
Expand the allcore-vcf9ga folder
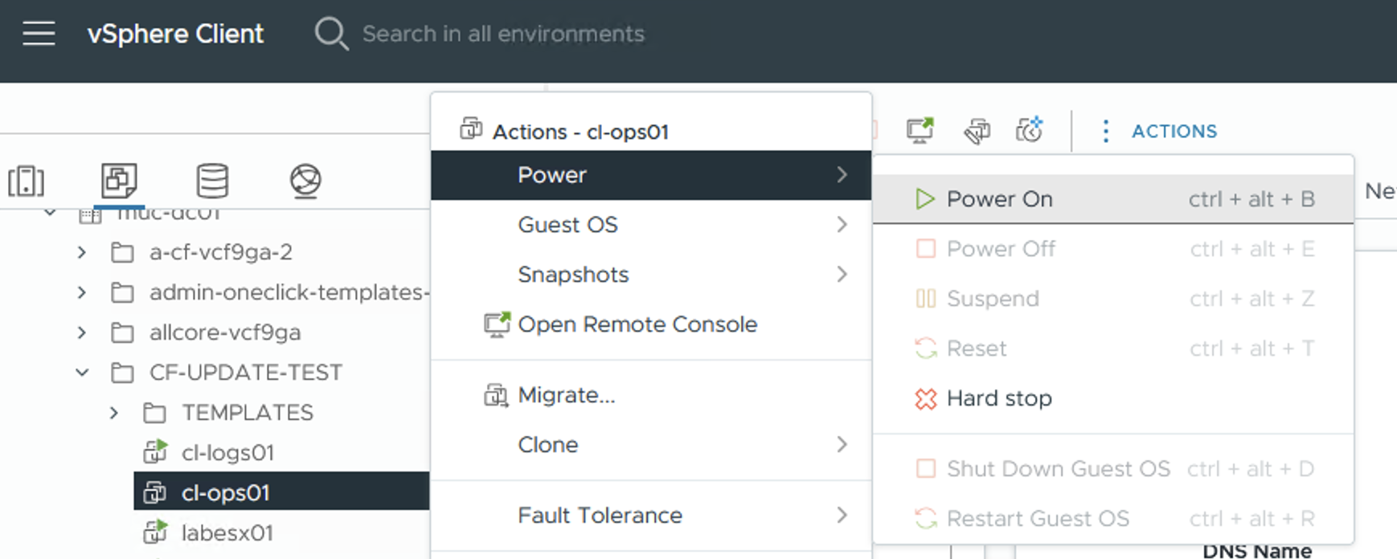click(82, 333)
